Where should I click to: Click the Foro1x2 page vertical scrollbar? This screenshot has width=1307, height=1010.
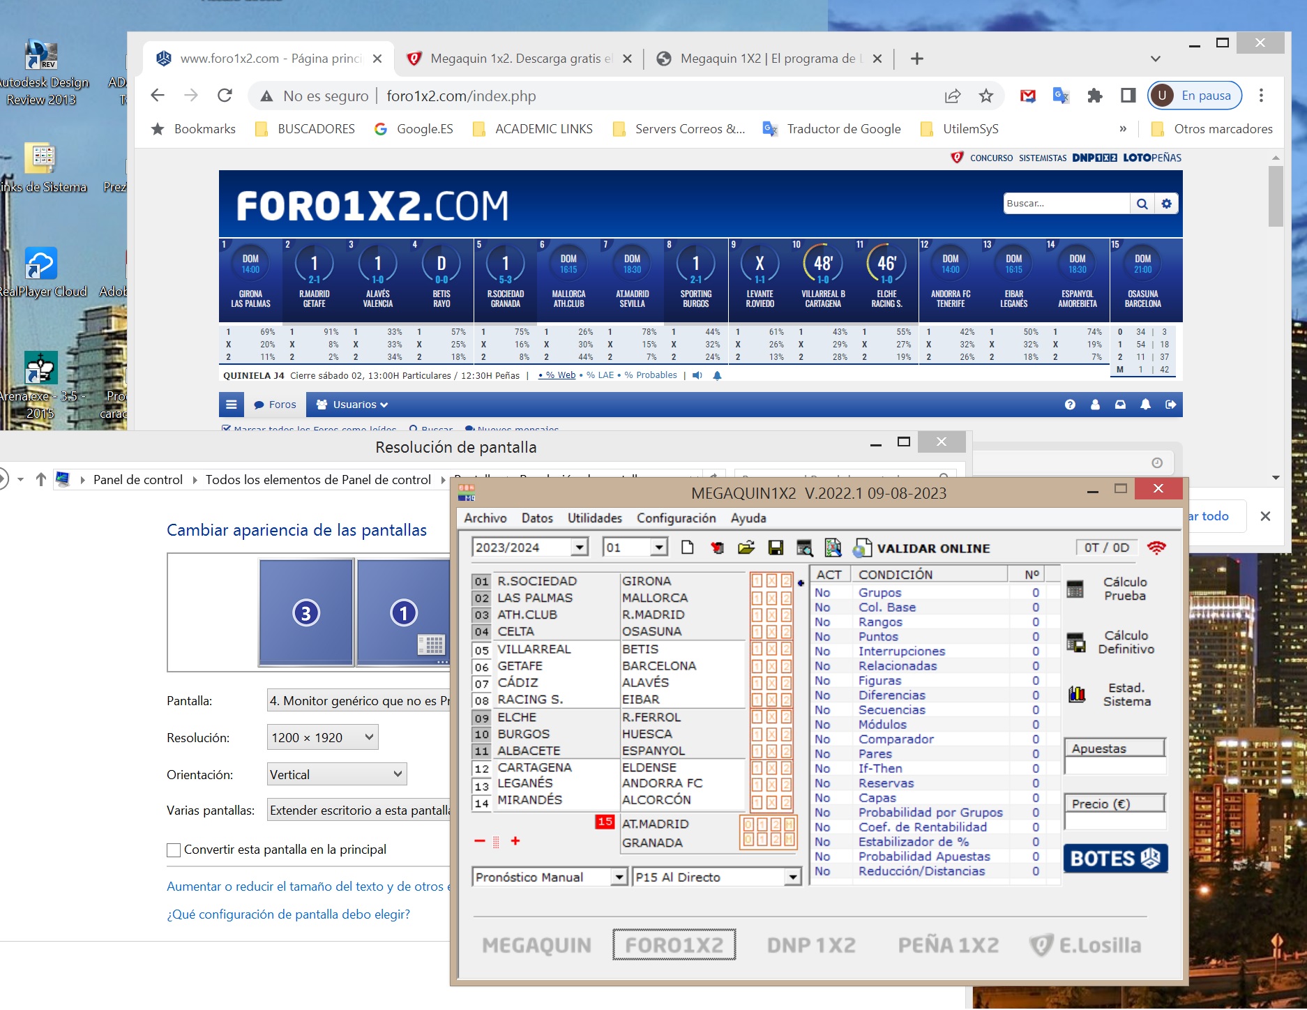[1276, 197]
